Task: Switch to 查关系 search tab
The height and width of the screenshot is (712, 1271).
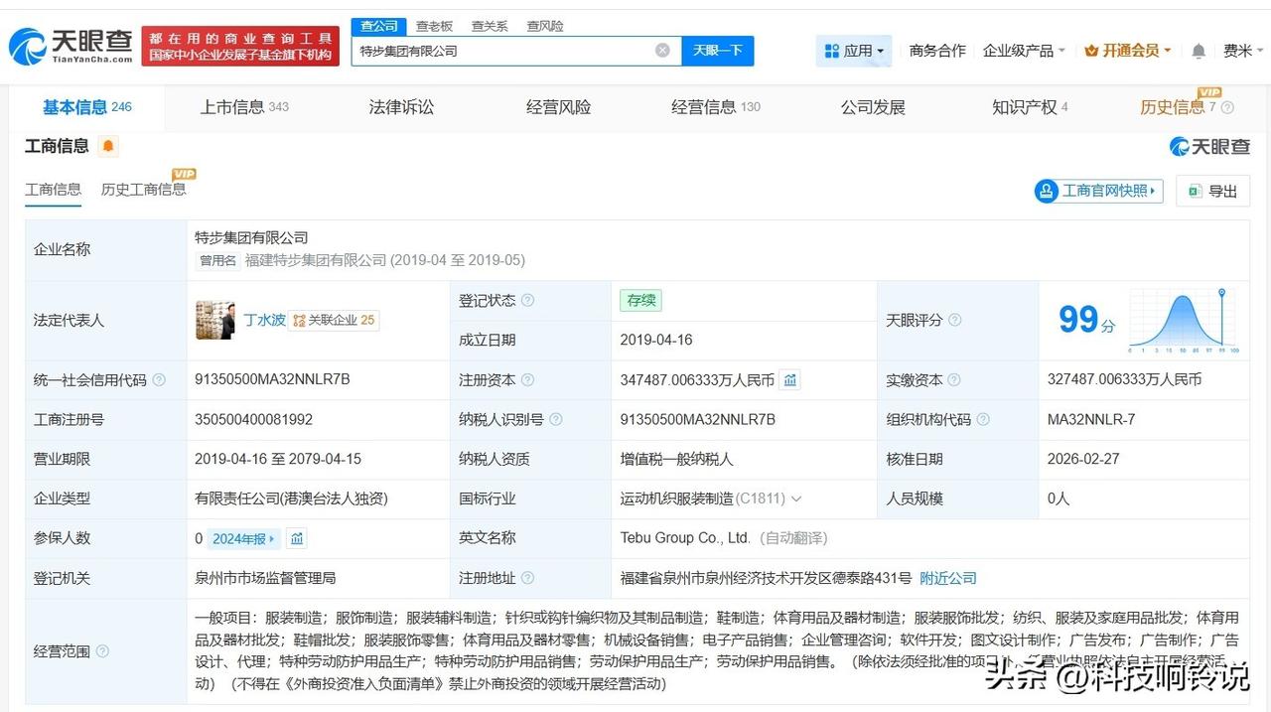Action: [x=490, y=26]
